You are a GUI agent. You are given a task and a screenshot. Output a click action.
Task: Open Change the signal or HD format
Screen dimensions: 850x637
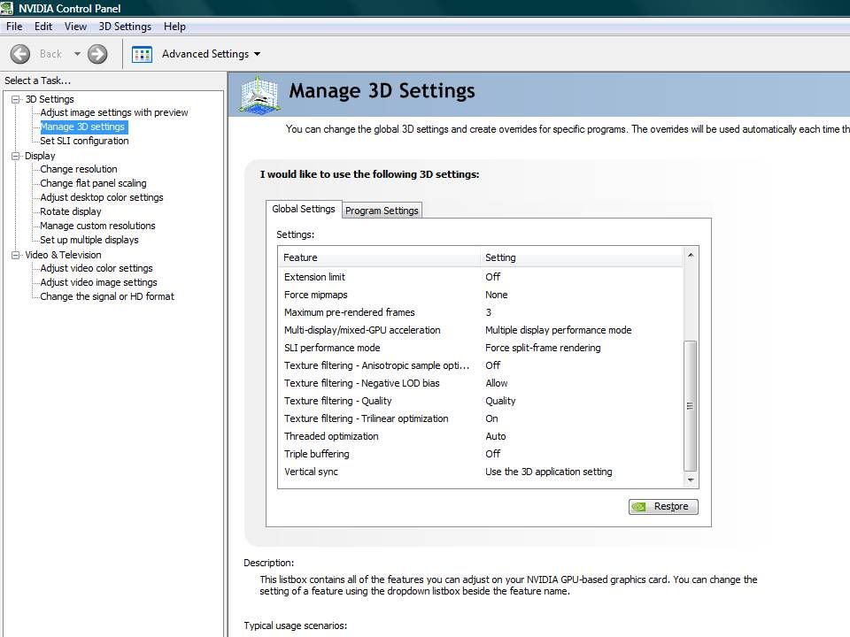pyautogui.click(x=107, y=296)
